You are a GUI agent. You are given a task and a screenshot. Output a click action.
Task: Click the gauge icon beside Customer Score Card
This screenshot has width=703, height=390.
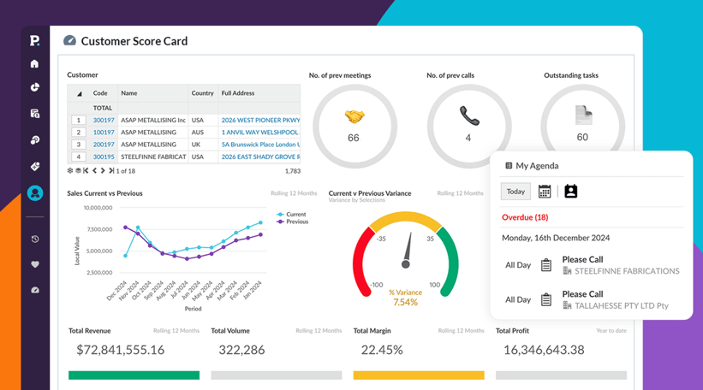tap(69, 41)
